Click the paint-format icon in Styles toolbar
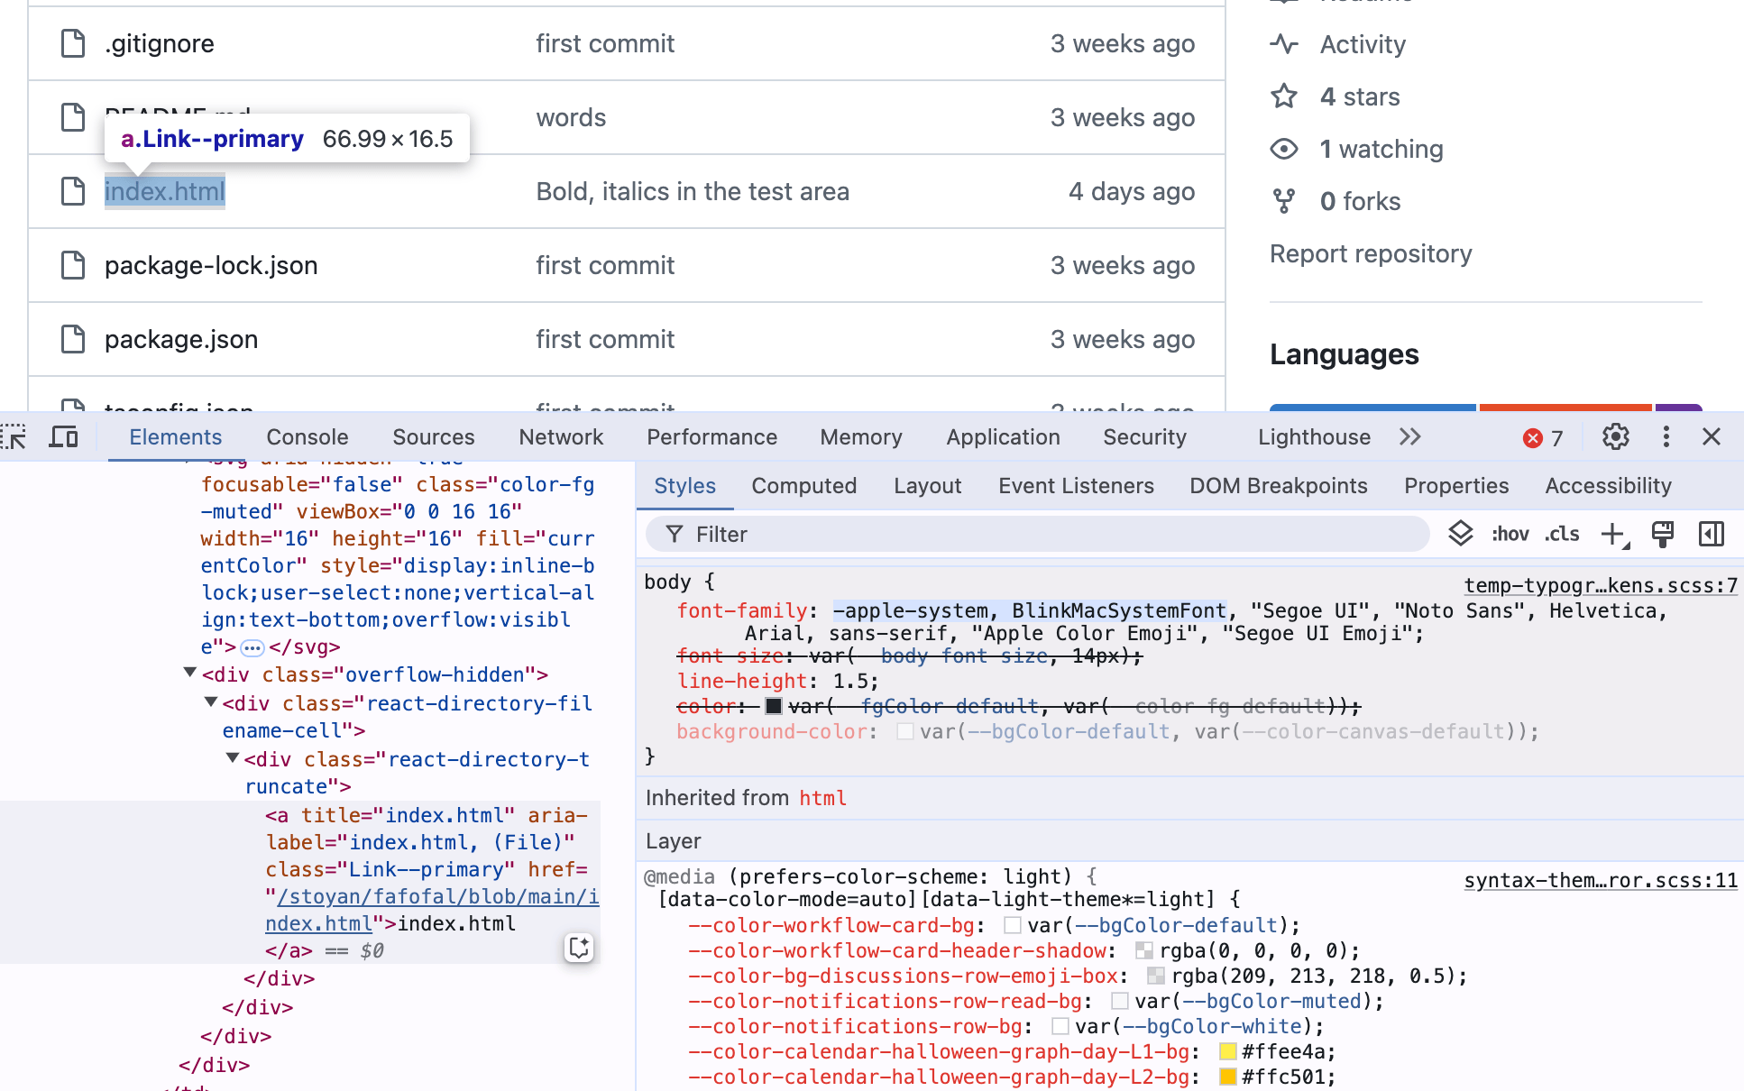 [x=1662, y=534]
